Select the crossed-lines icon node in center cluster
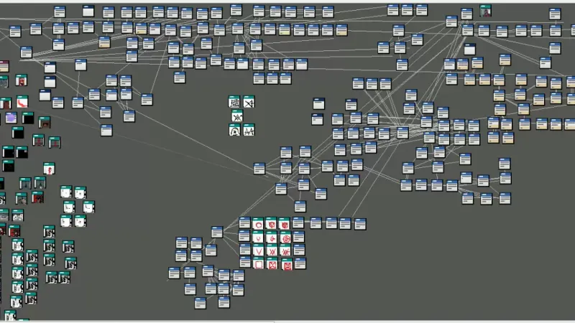 249,103
